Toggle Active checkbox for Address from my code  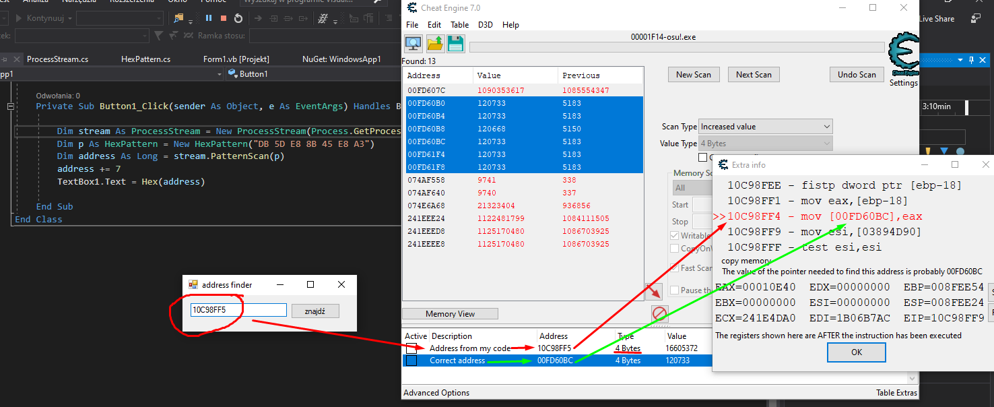(x=411, y=348)
